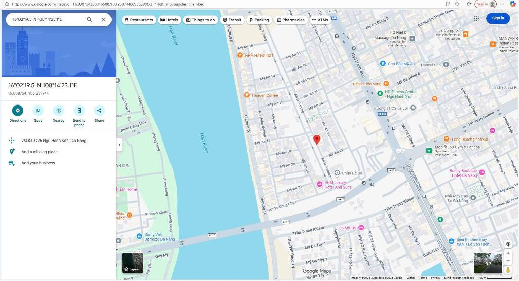
Task: Open the Layers map type switcher
Action: (133, 263)
